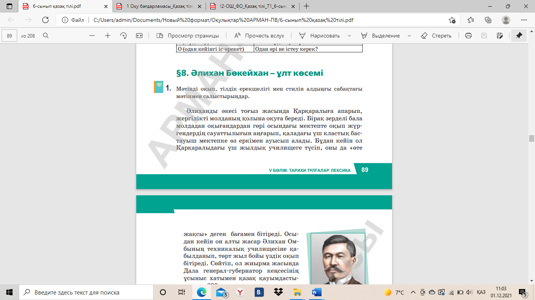
Task: Open the '1 Оқу бағдарламасы_Қазақ тілі' tab
Action: 159,6
